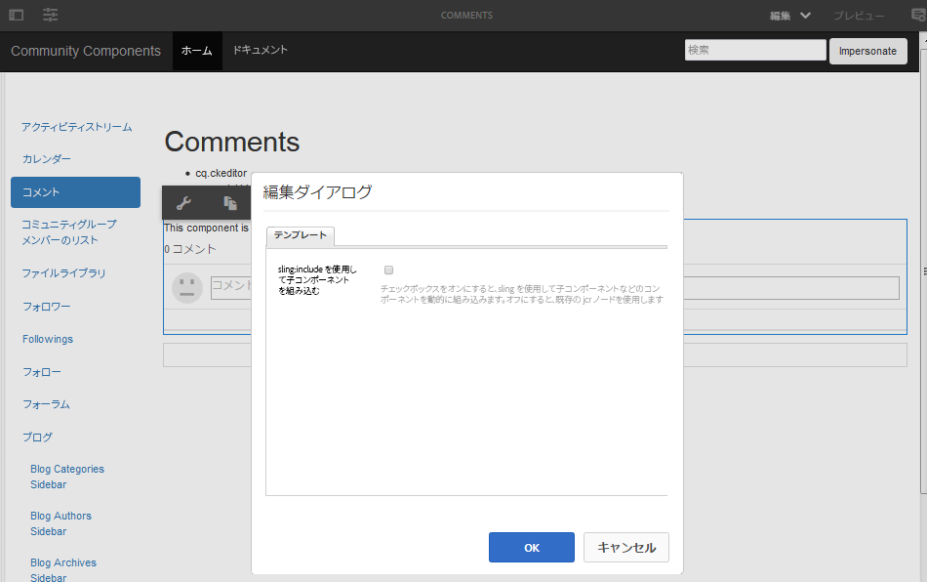Click the cq.ckeditor list item
This screenshot has width=927, height=582.
[x=222, y=173]
